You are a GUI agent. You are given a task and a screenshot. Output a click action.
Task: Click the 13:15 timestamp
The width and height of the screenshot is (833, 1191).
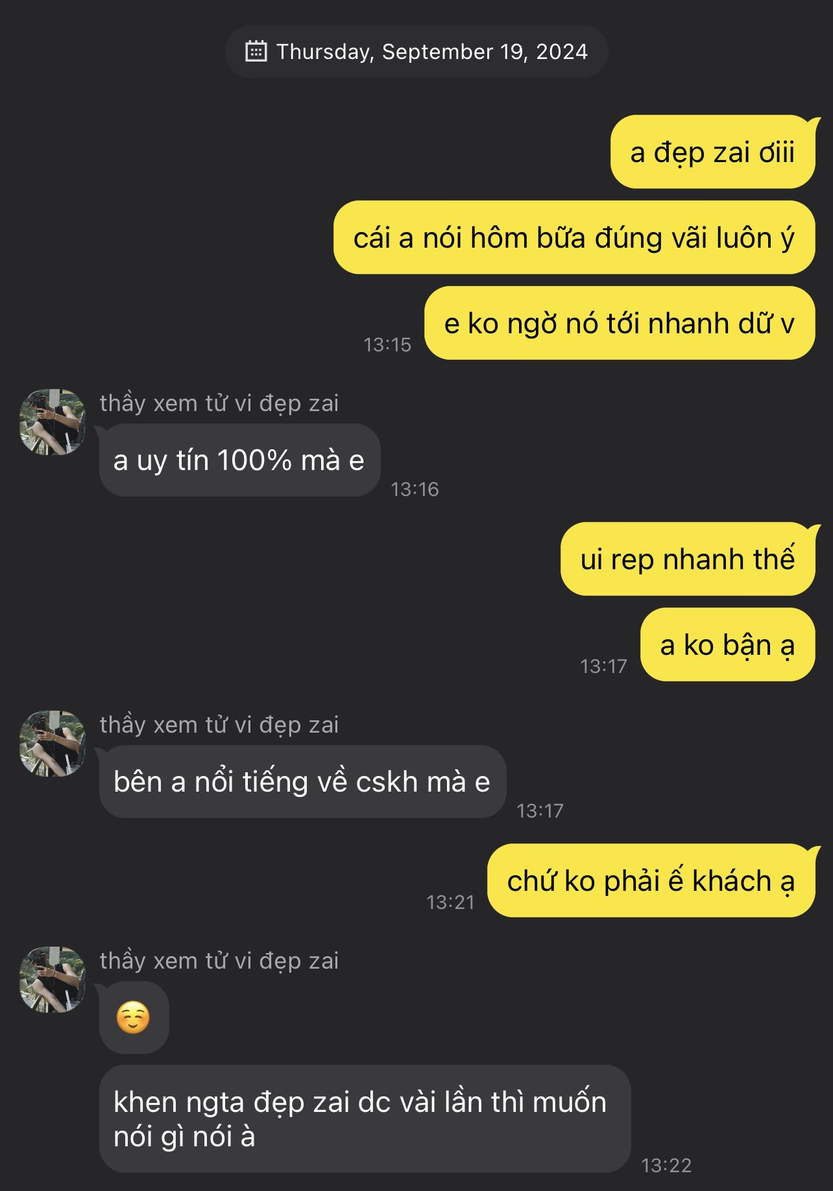point(387,344)
